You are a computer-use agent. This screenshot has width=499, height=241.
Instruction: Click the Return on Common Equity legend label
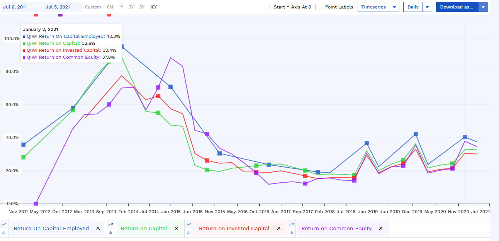point(336,229)
